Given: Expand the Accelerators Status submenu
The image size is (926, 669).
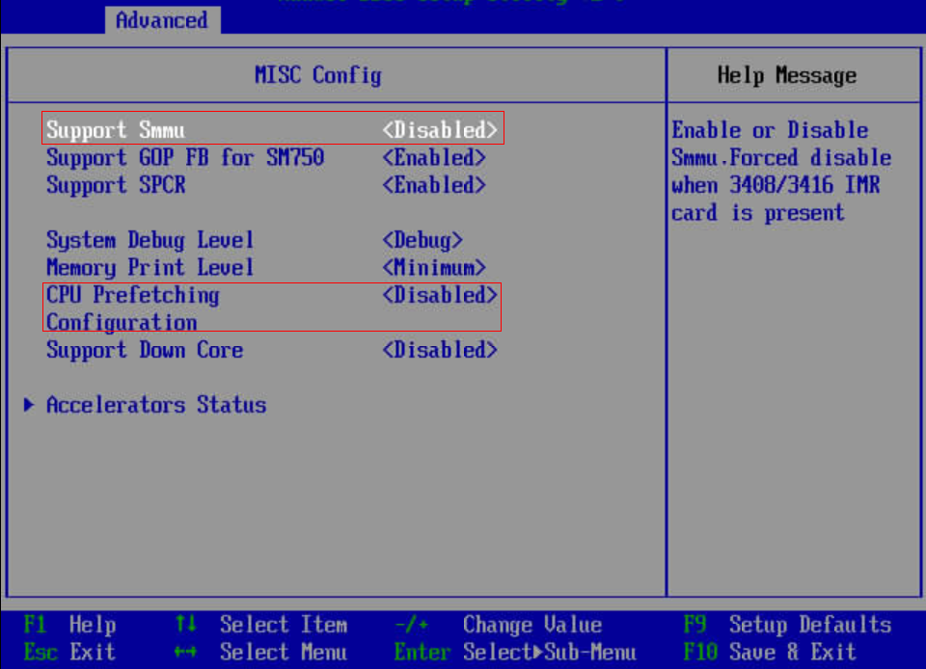Looking at the screenshot, I should (x=155, y=405).
